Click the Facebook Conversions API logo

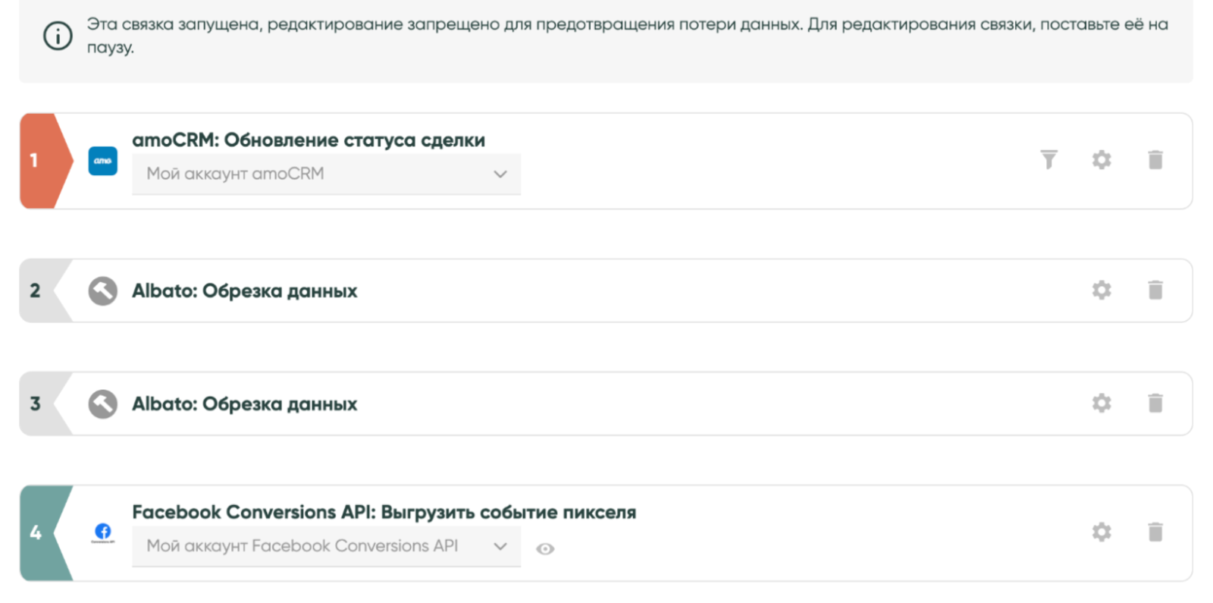(103, 532)
